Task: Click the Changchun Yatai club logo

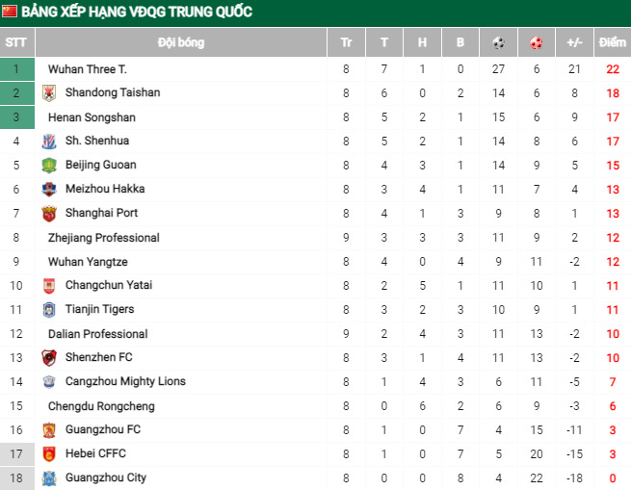Action: (49, 286)
